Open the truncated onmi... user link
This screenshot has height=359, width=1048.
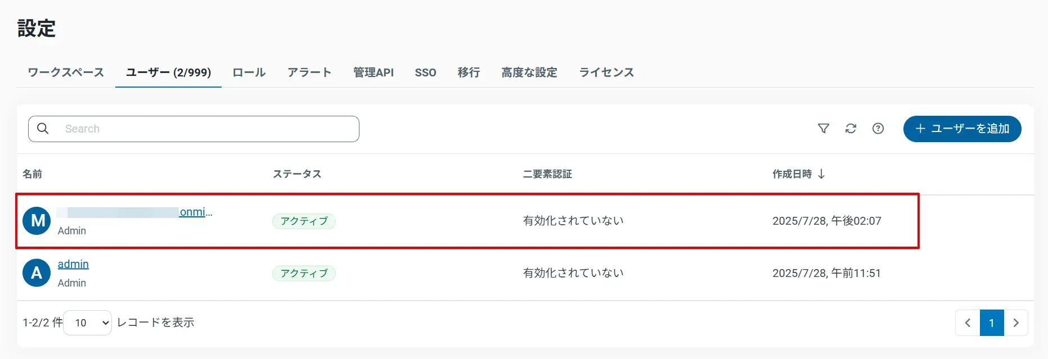(x=195, y=212)
